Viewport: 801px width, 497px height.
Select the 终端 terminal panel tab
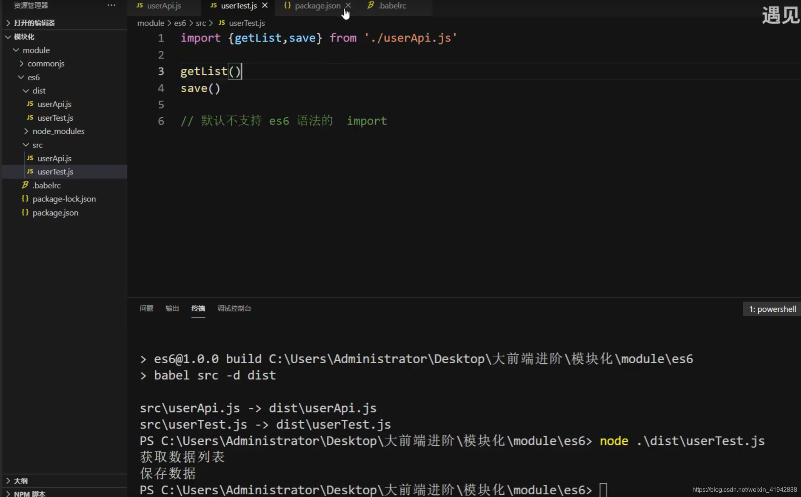point(198,308)
